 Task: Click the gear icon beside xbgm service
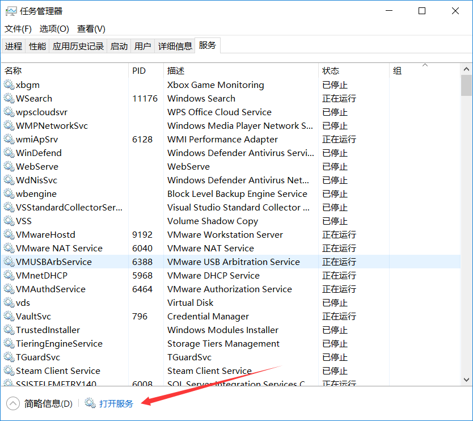9,85
